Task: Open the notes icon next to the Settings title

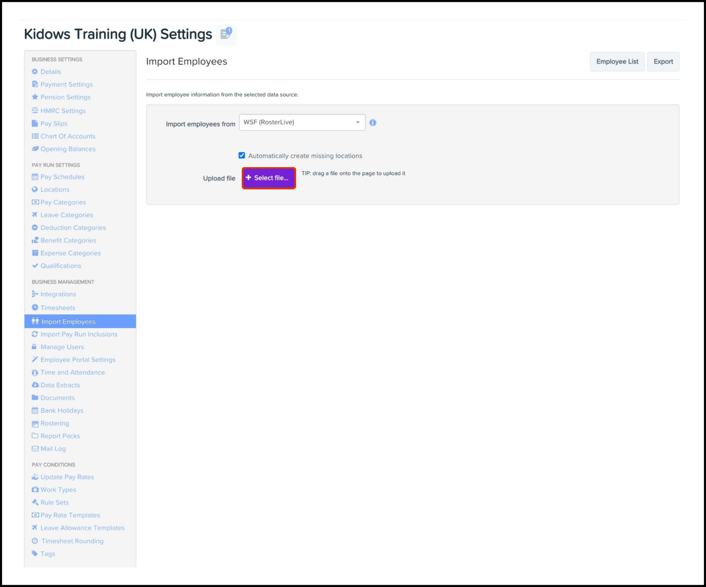Action: pos(226,34)
